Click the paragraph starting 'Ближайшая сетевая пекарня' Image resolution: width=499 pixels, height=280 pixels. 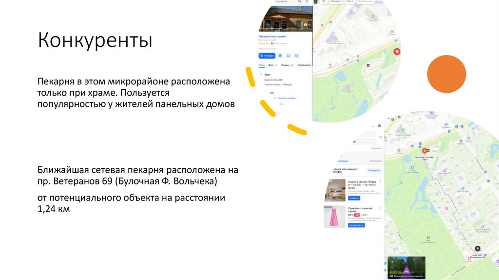[x=138, y=176]
